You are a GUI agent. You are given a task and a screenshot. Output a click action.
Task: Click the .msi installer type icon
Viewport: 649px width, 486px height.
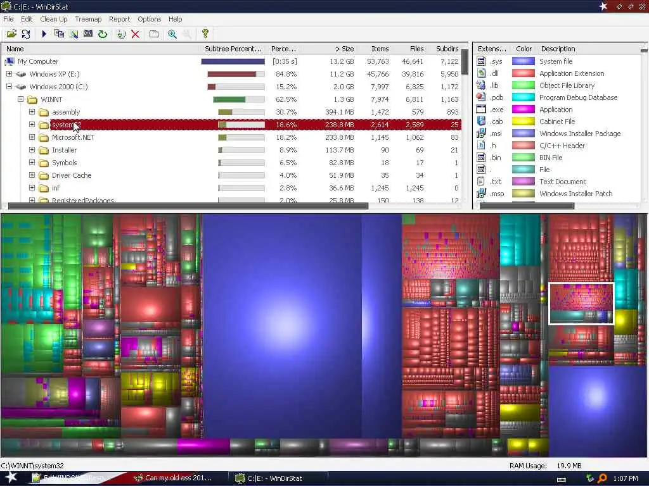point(481,133)
